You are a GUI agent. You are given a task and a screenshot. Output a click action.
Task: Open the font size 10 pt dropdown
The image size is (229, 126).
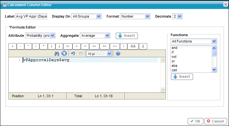tap(99, 54)
